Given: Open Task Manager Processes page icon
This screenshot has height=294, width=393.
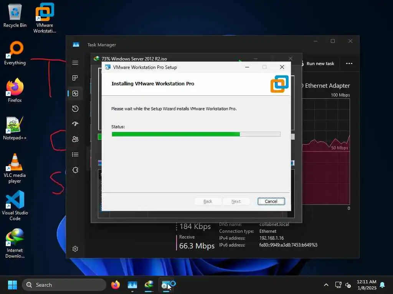Looking at the screenshot, I should tap(75, 78).
